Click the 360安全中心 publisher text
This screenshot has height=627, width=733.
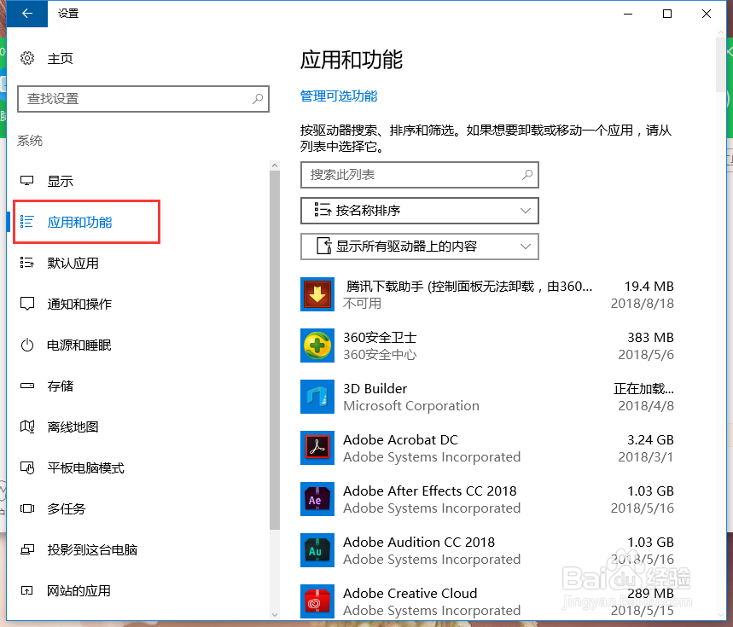click(380, 355)
